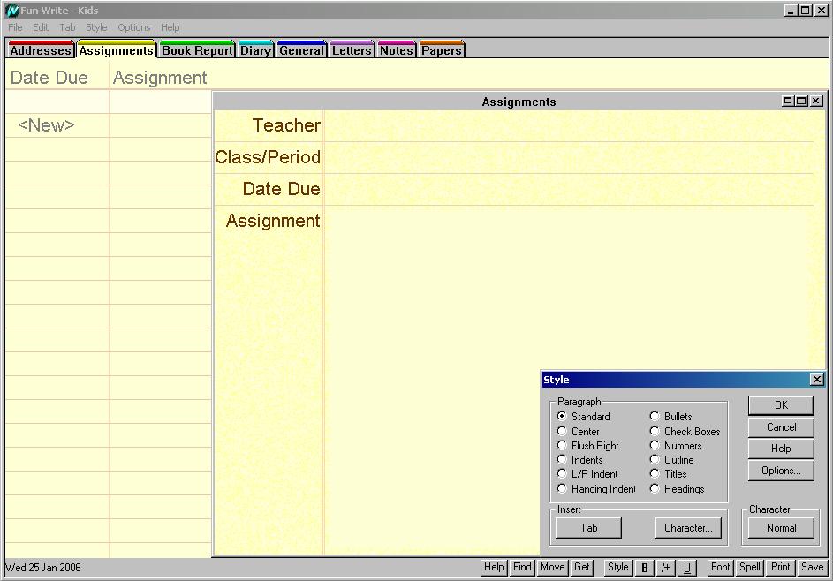Choose the Outline paragraph style
Image resolution: width=833 pixels, height=581 pixels.
(x=655, y=459)
